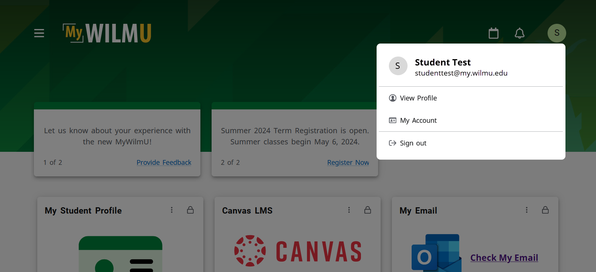Click the My Student Profile card title
596x272 pixels.
coord(83,211)
